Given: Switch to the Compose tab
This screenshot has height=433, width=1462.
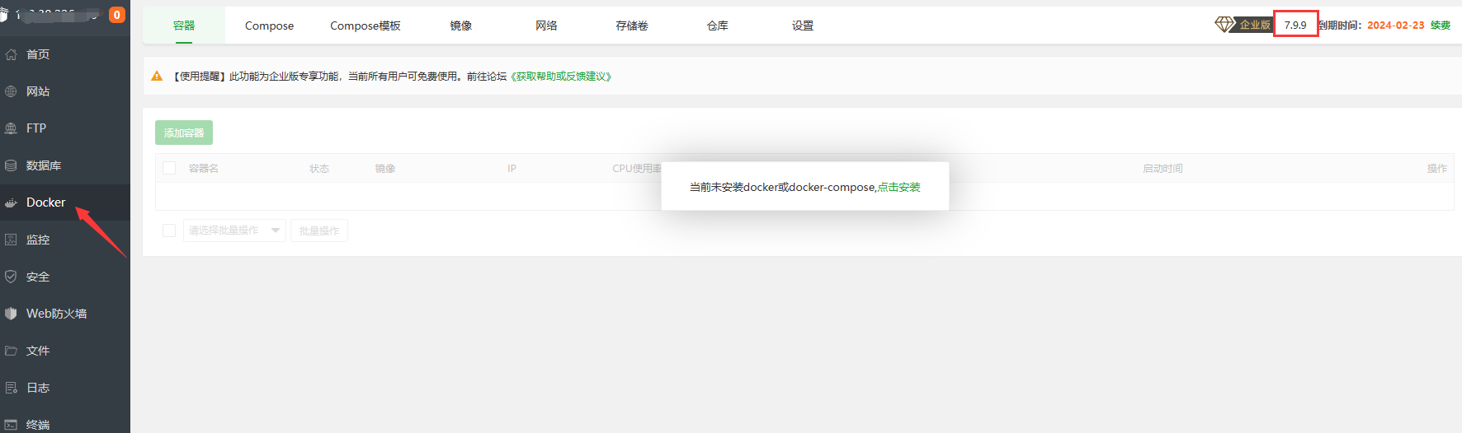Looking at the screenshot, I should tap(269, 26).
